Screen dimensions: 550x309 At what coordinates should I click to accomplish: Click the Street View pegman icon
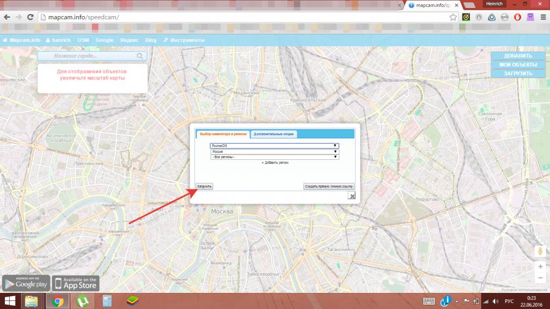pos(540,251)
